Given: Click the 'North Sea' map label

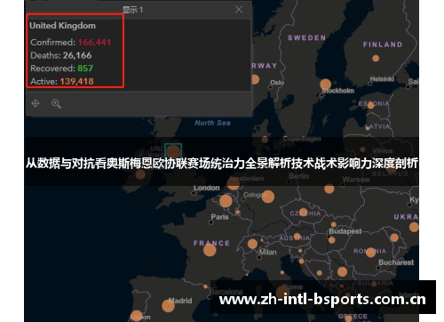Looking at the screenshot, I should tap(212, 123).
